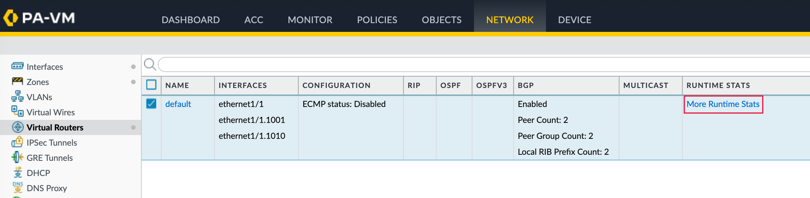Image resolution: width=810 pixels, height=198 pixels.
Task: Open the Policies tab
Action: click(377, 20)
